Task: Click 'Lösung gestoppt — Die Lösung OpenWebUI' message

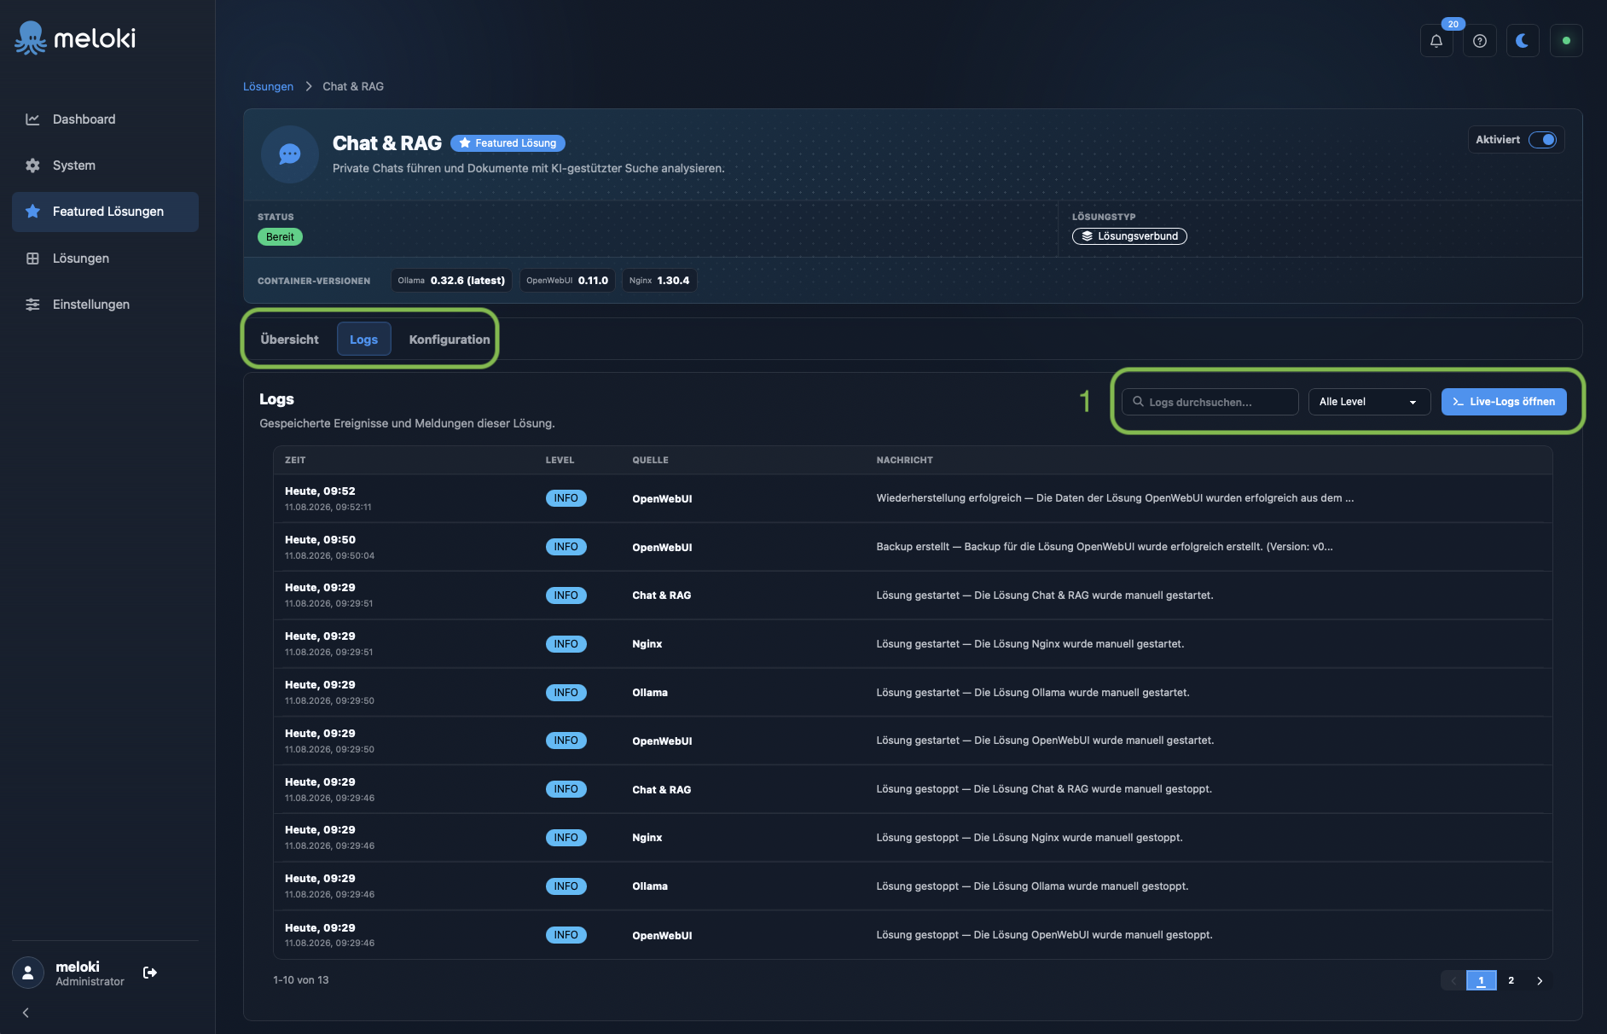Action: pyautogui.click(x=1044, y=935)
